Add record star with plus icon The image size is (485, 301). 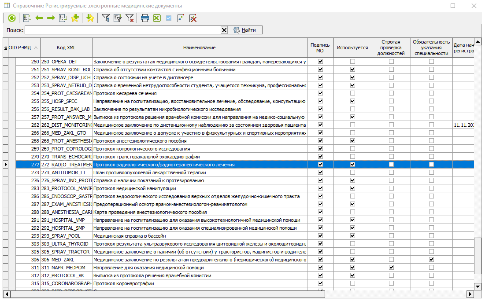point(75,18)
